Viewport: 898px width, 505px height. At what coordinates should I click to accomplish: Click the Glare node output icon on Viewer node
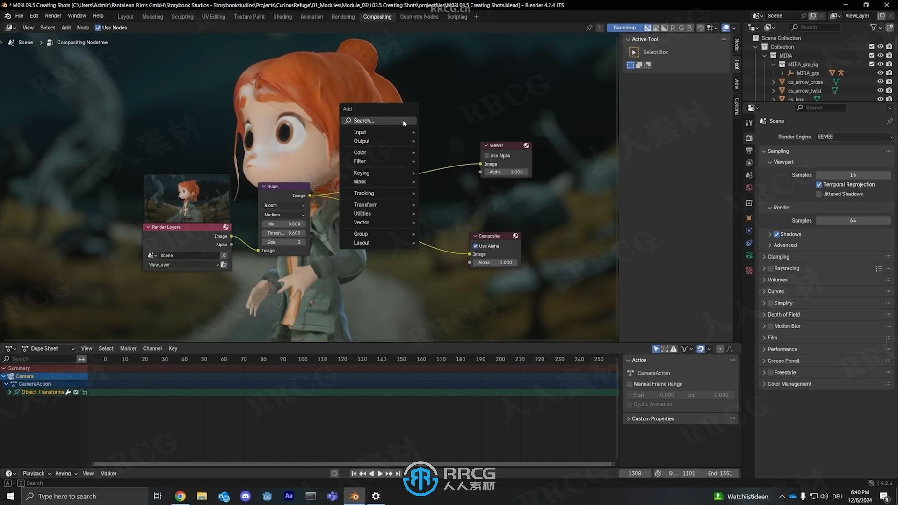tap(526, 145)
